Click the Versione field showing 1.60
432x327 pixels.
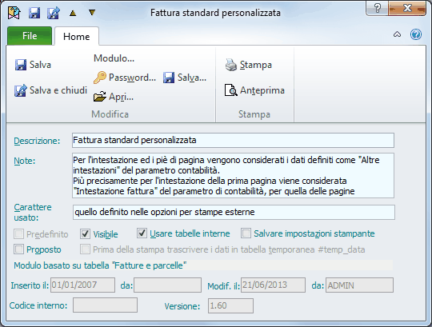230,305
